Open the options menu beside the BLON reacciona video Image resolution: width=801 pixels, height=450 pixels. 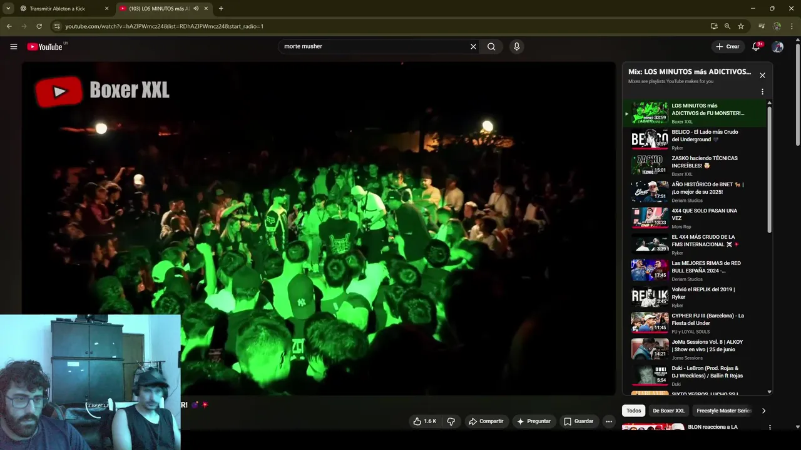click(x=770, y=427)
